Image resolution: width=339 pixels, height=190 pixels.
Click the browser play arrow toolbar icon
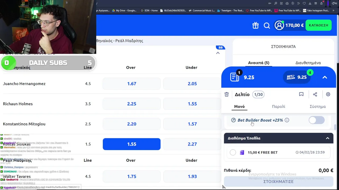(x=298, y=3)
